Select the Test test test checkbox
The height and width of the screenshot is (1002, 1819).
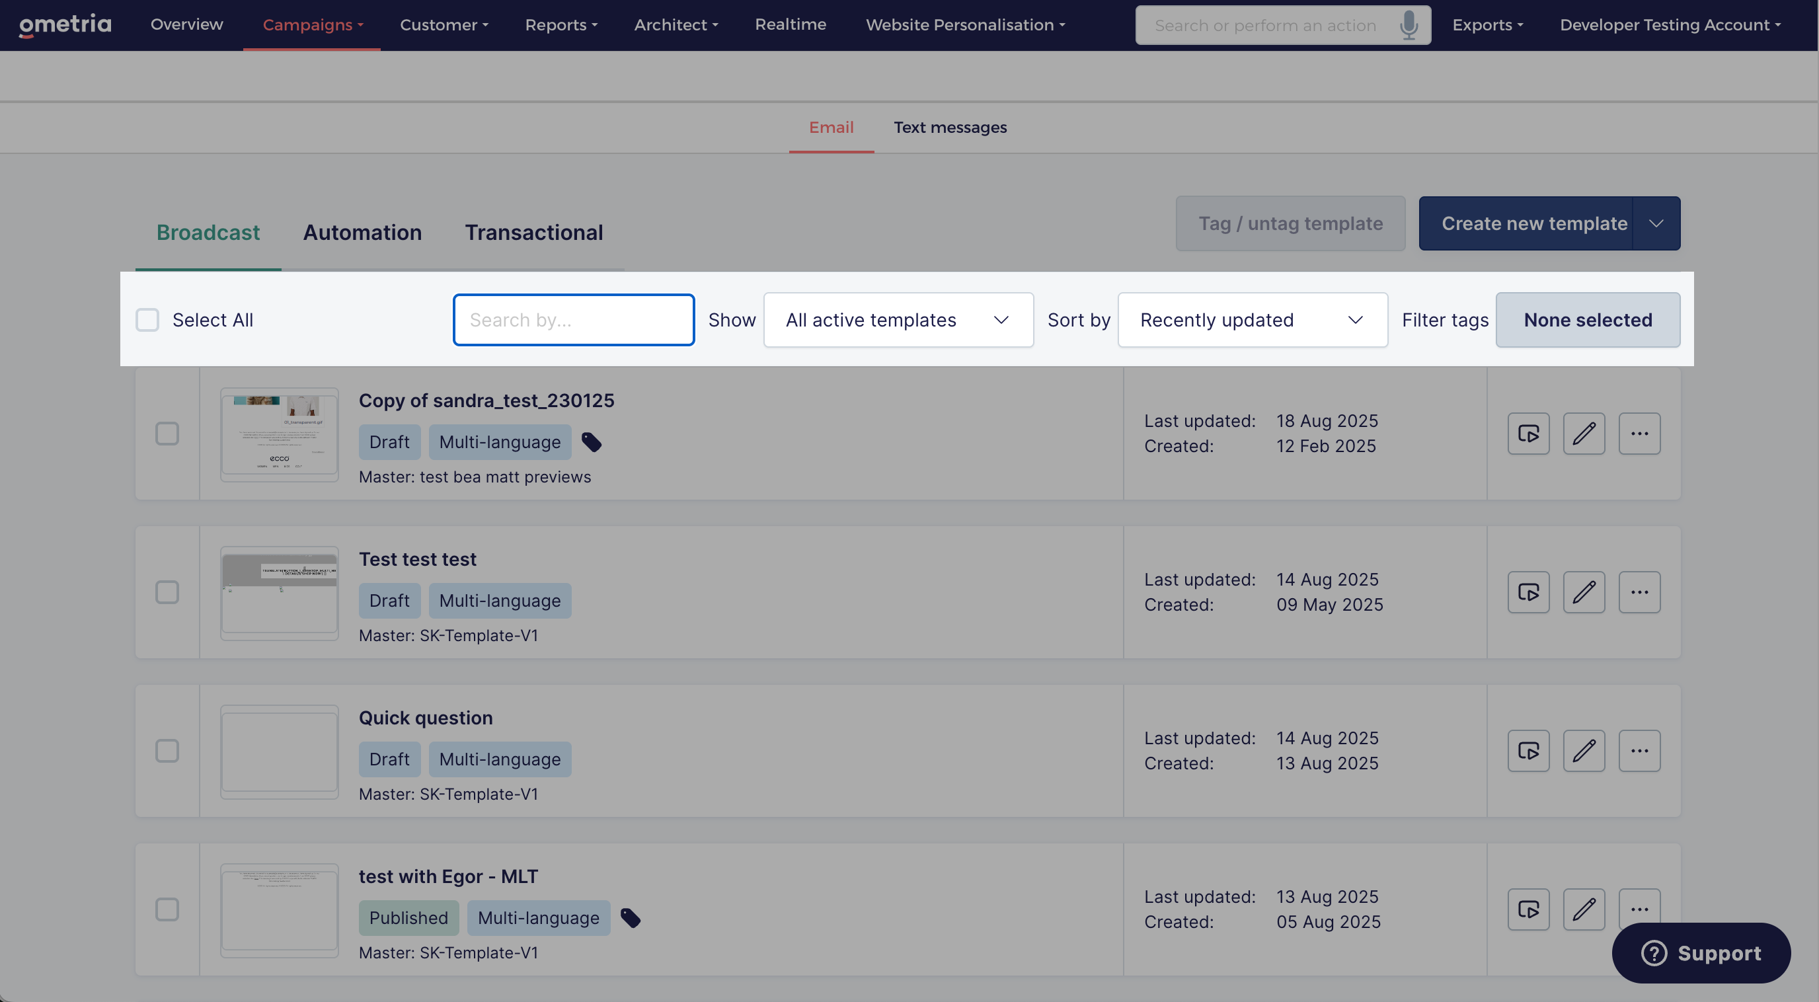(x=167, y=592)
